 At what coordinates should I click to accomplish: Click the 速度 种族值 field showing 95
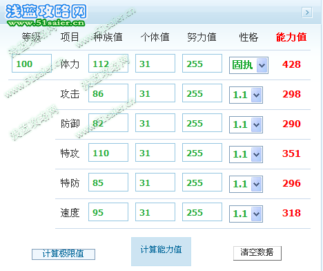tap(108, 212)
